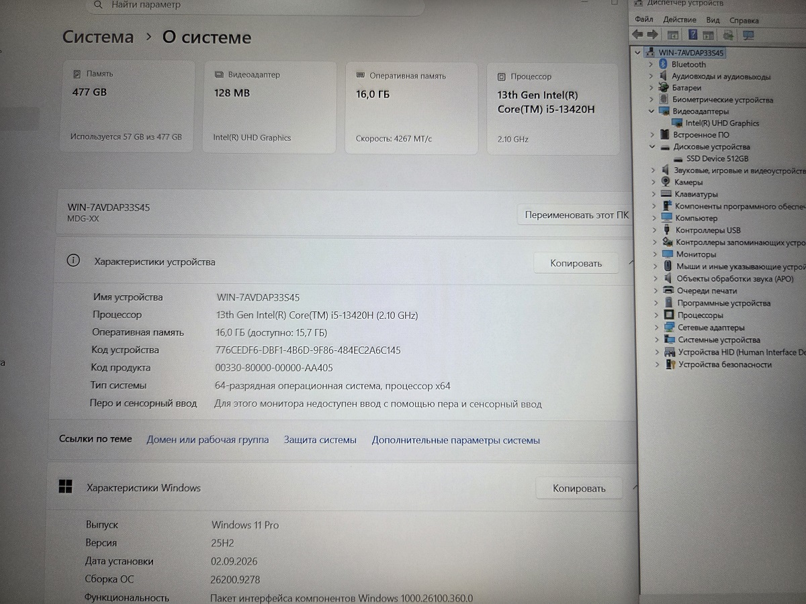Open the blue question mark Help icon
This screenshot has width=806, height=604.
coord(691,35)
